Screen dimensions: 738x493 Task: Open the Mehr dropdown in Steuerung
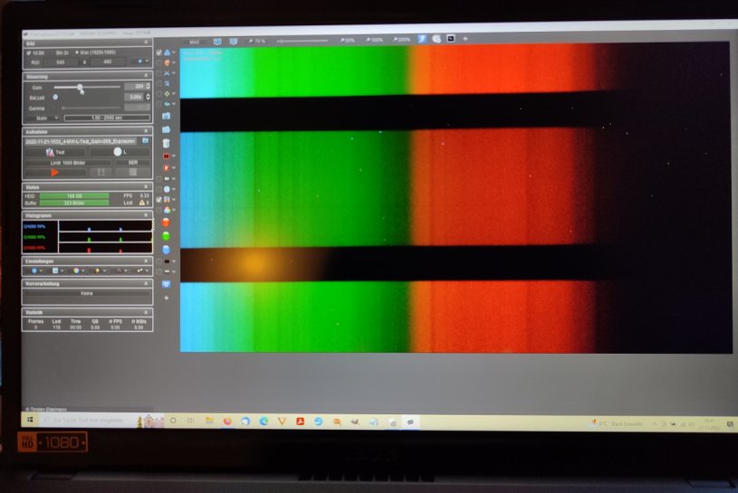[x=45, y=118]
